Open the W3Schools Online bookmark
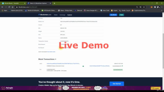The height and width of the screenshot is (92, 164). click(48, 10)
